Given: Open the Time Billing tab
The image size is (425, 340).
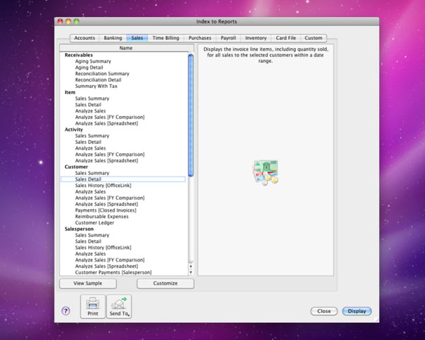Looking at the screenshot, I should (166, 38).
